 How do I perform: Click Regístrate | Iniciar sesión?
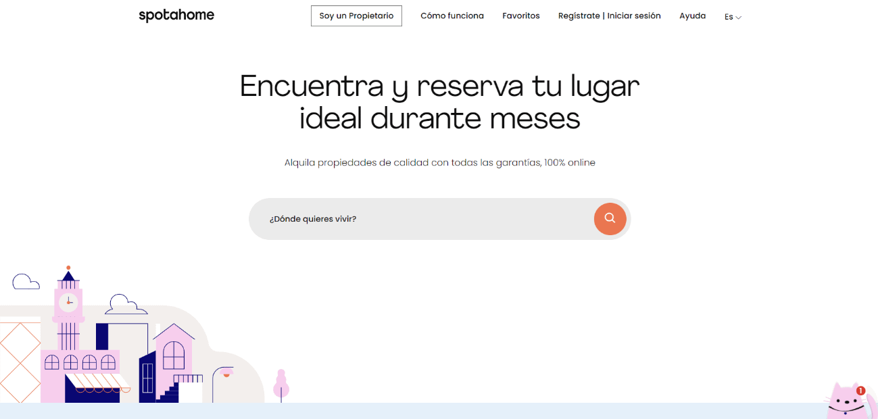pos(610,16)
